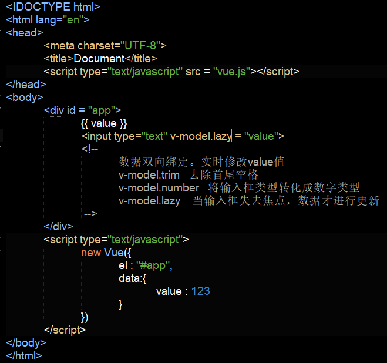
Task: Click the "#app" string after el
Action: pos(153,265)
